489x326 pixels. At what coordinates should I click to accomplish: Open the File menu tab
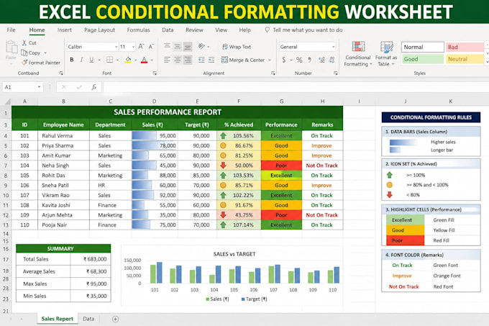(x=11, y=30)
